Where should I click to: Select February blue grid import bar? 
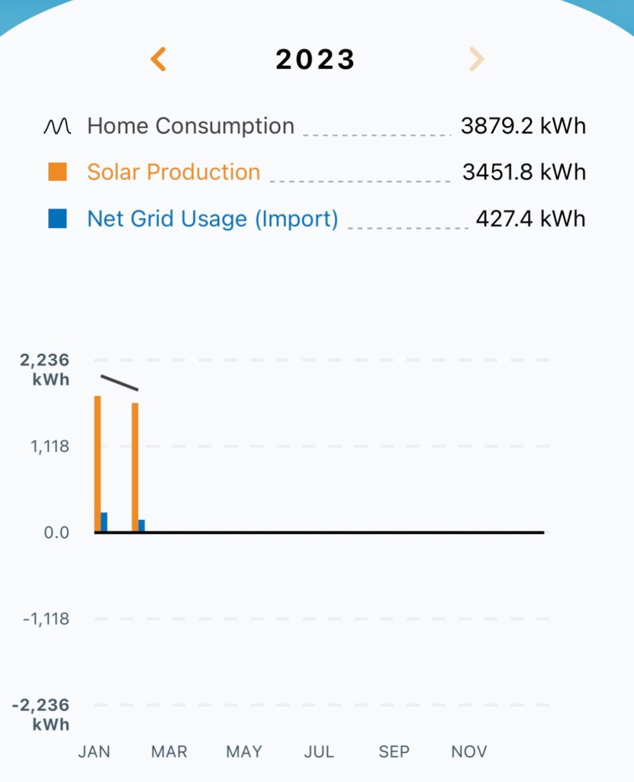coord(142,525)
